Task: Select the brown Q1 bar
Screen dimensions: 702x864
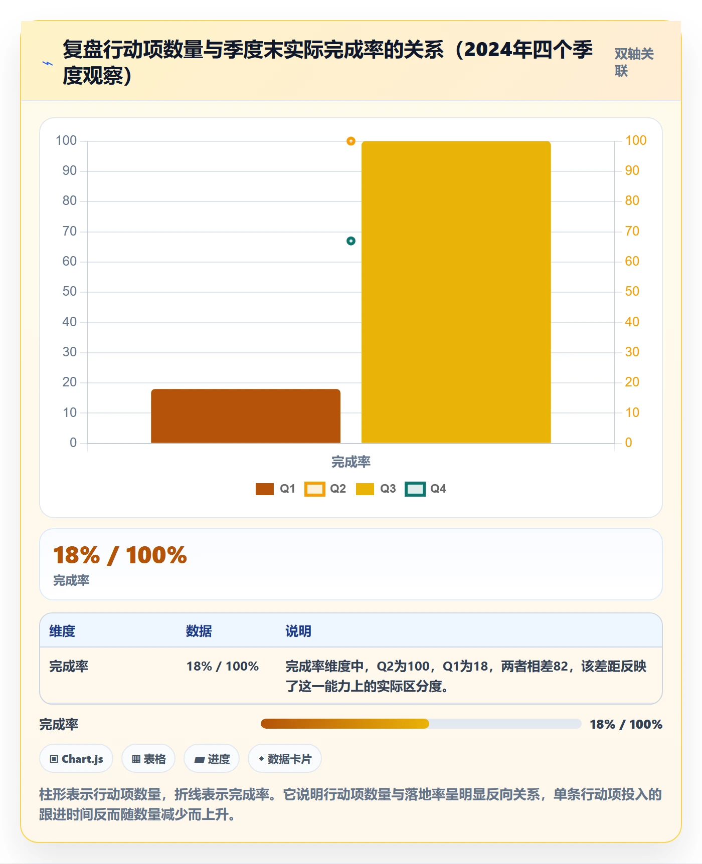Action: (246, 416)
